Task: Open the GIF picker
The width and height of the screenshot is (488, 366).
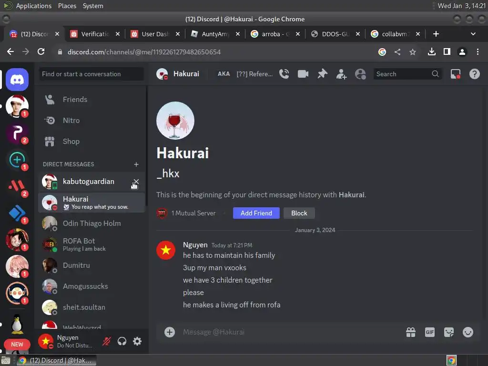Action: coord(430,332)
